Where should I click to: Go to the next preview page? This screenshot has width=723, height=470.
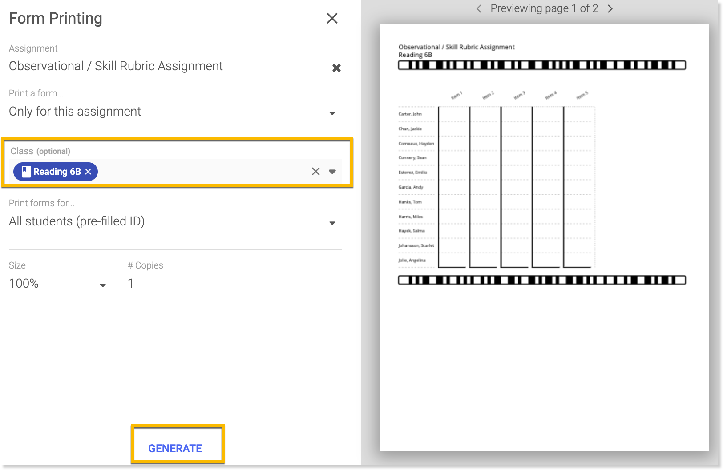[610, 9]
